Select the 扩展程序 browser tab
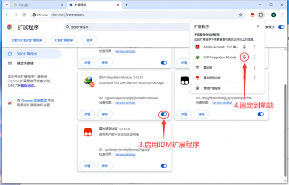Viewport: 289px width, 185px height. click(x=94, y=5)
